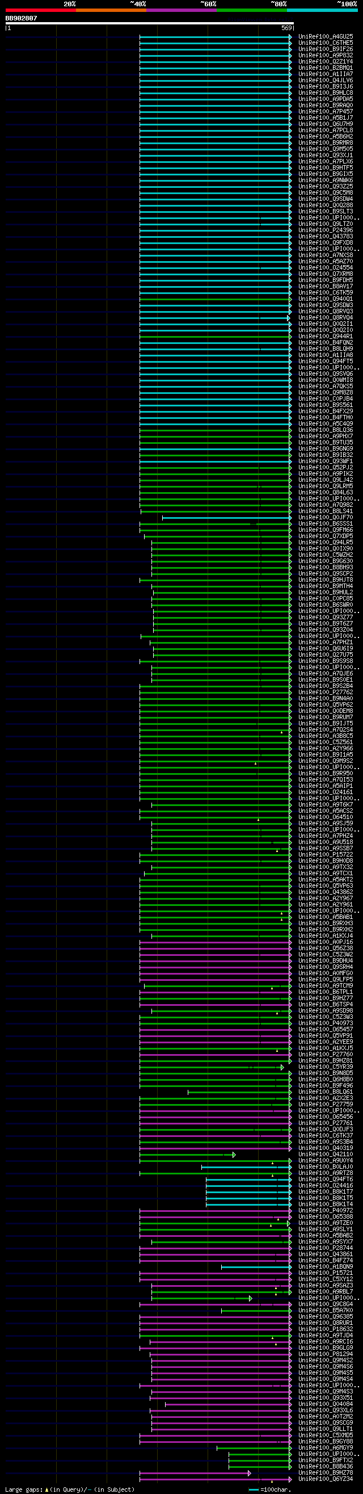The width and height of the screenshot is (363, 1494).
Task: Click the UniRef100_B9SLT3 label
Action: 326,212
